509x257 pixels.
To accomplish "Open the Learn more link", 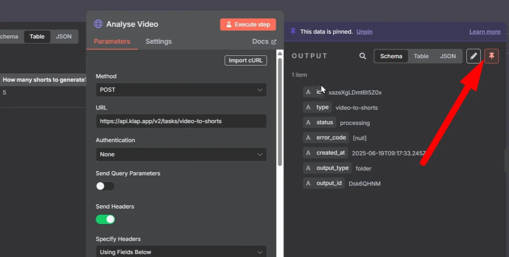I will [485, 32].
